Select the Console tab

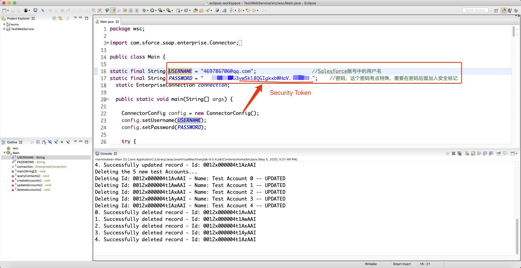(106, 153)
